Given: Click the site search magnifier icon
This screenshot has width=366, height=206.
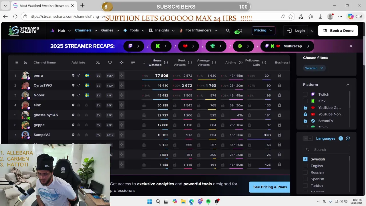Looking at the screenshot, I should (x=228, y=31).
